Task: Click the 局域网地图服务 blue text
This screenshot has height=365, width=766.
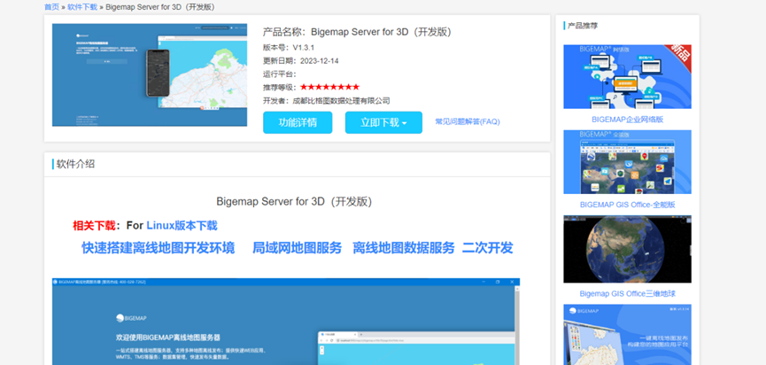Action: point(297,248)
